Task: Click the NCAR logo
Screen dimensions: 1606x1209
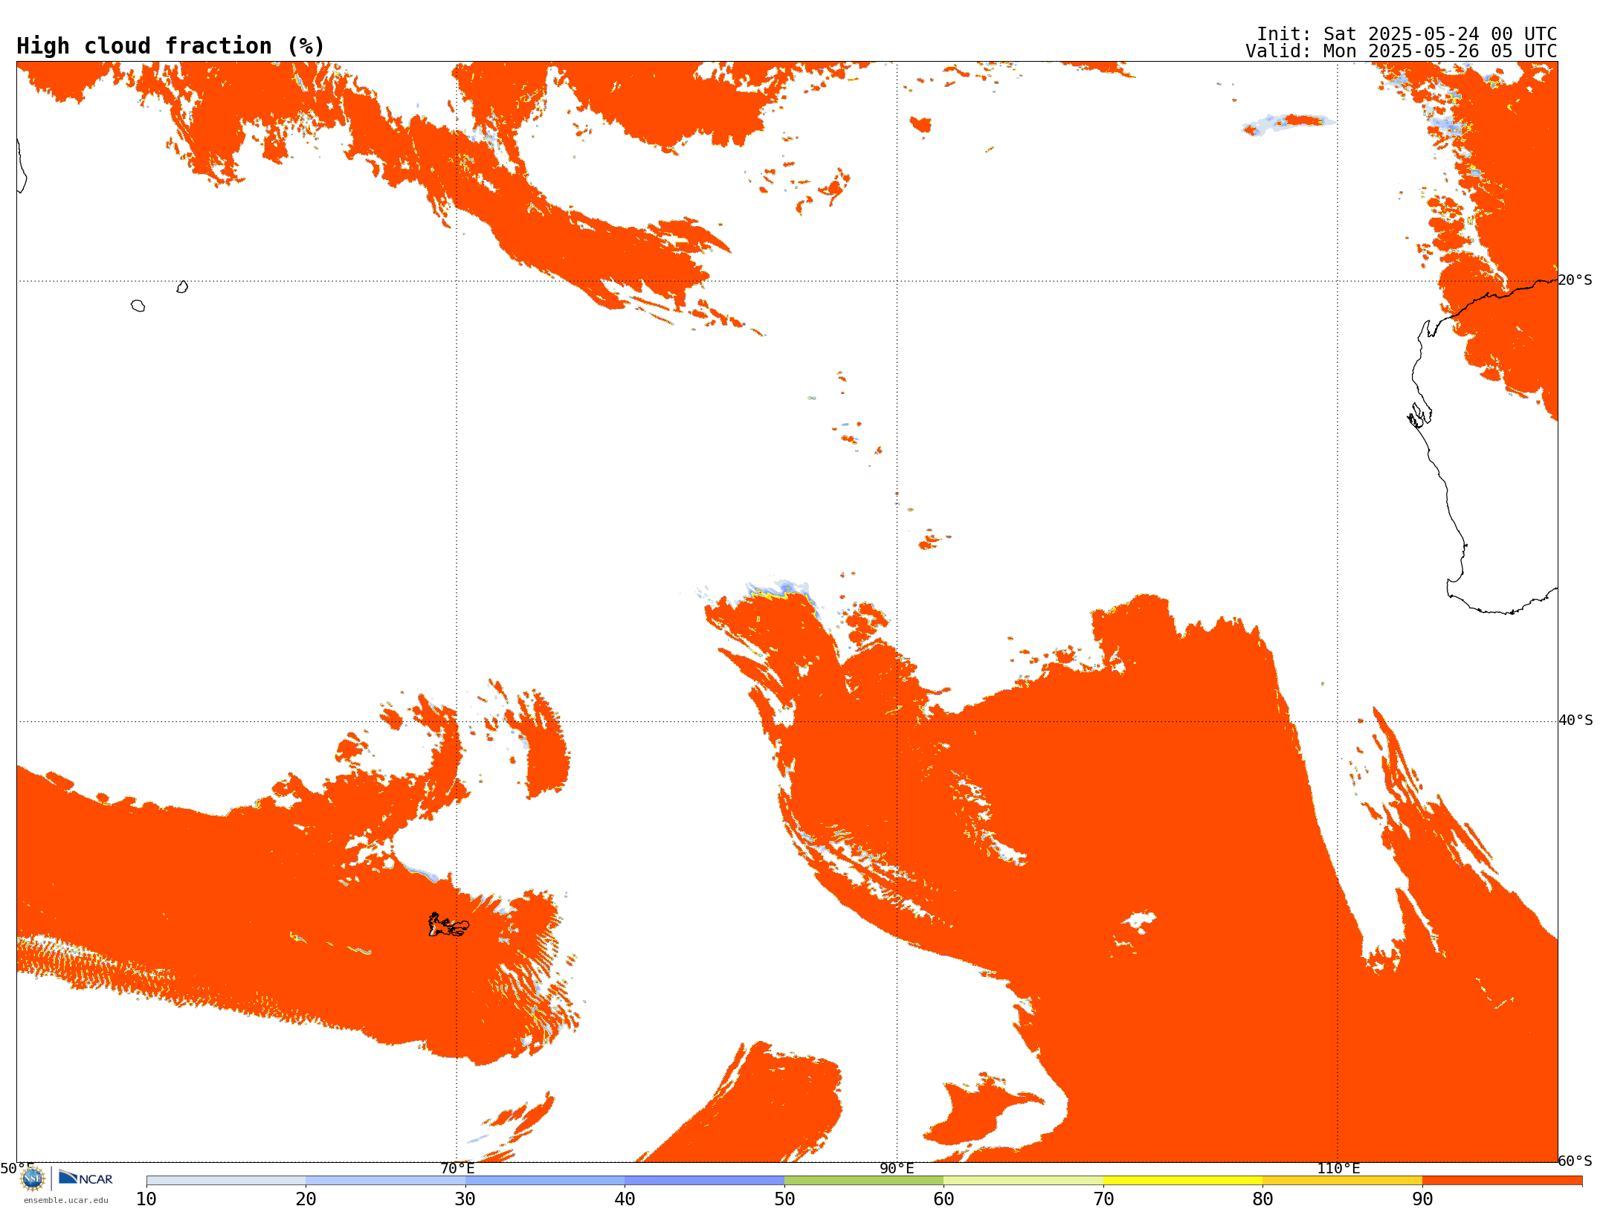Action: [x=86, y=1178]
